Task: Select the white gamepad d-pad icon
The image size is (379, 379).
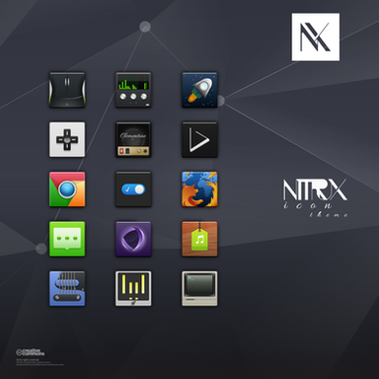Action: click(67, 140)
